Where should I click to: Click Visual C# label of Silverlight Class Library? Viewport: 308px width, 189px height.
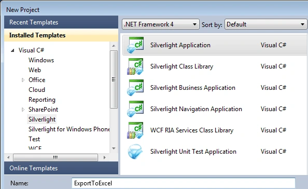click(273, 66)
